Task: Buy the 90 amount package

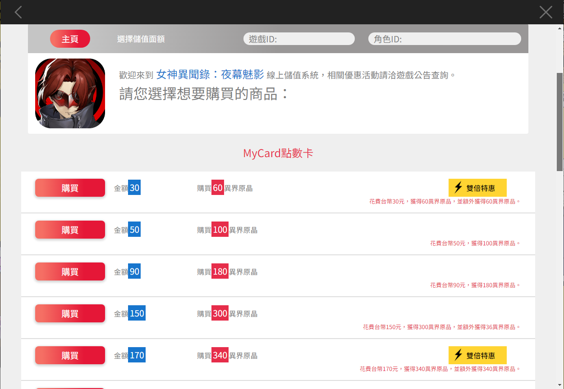Action: click(x=70, y=271)
